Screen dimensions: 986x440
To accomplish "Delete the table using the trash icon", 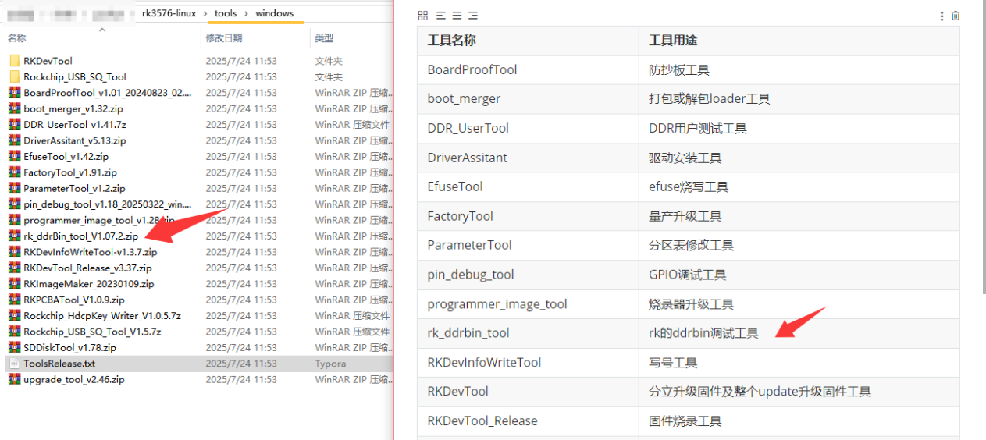I will (x=956, y=16).
